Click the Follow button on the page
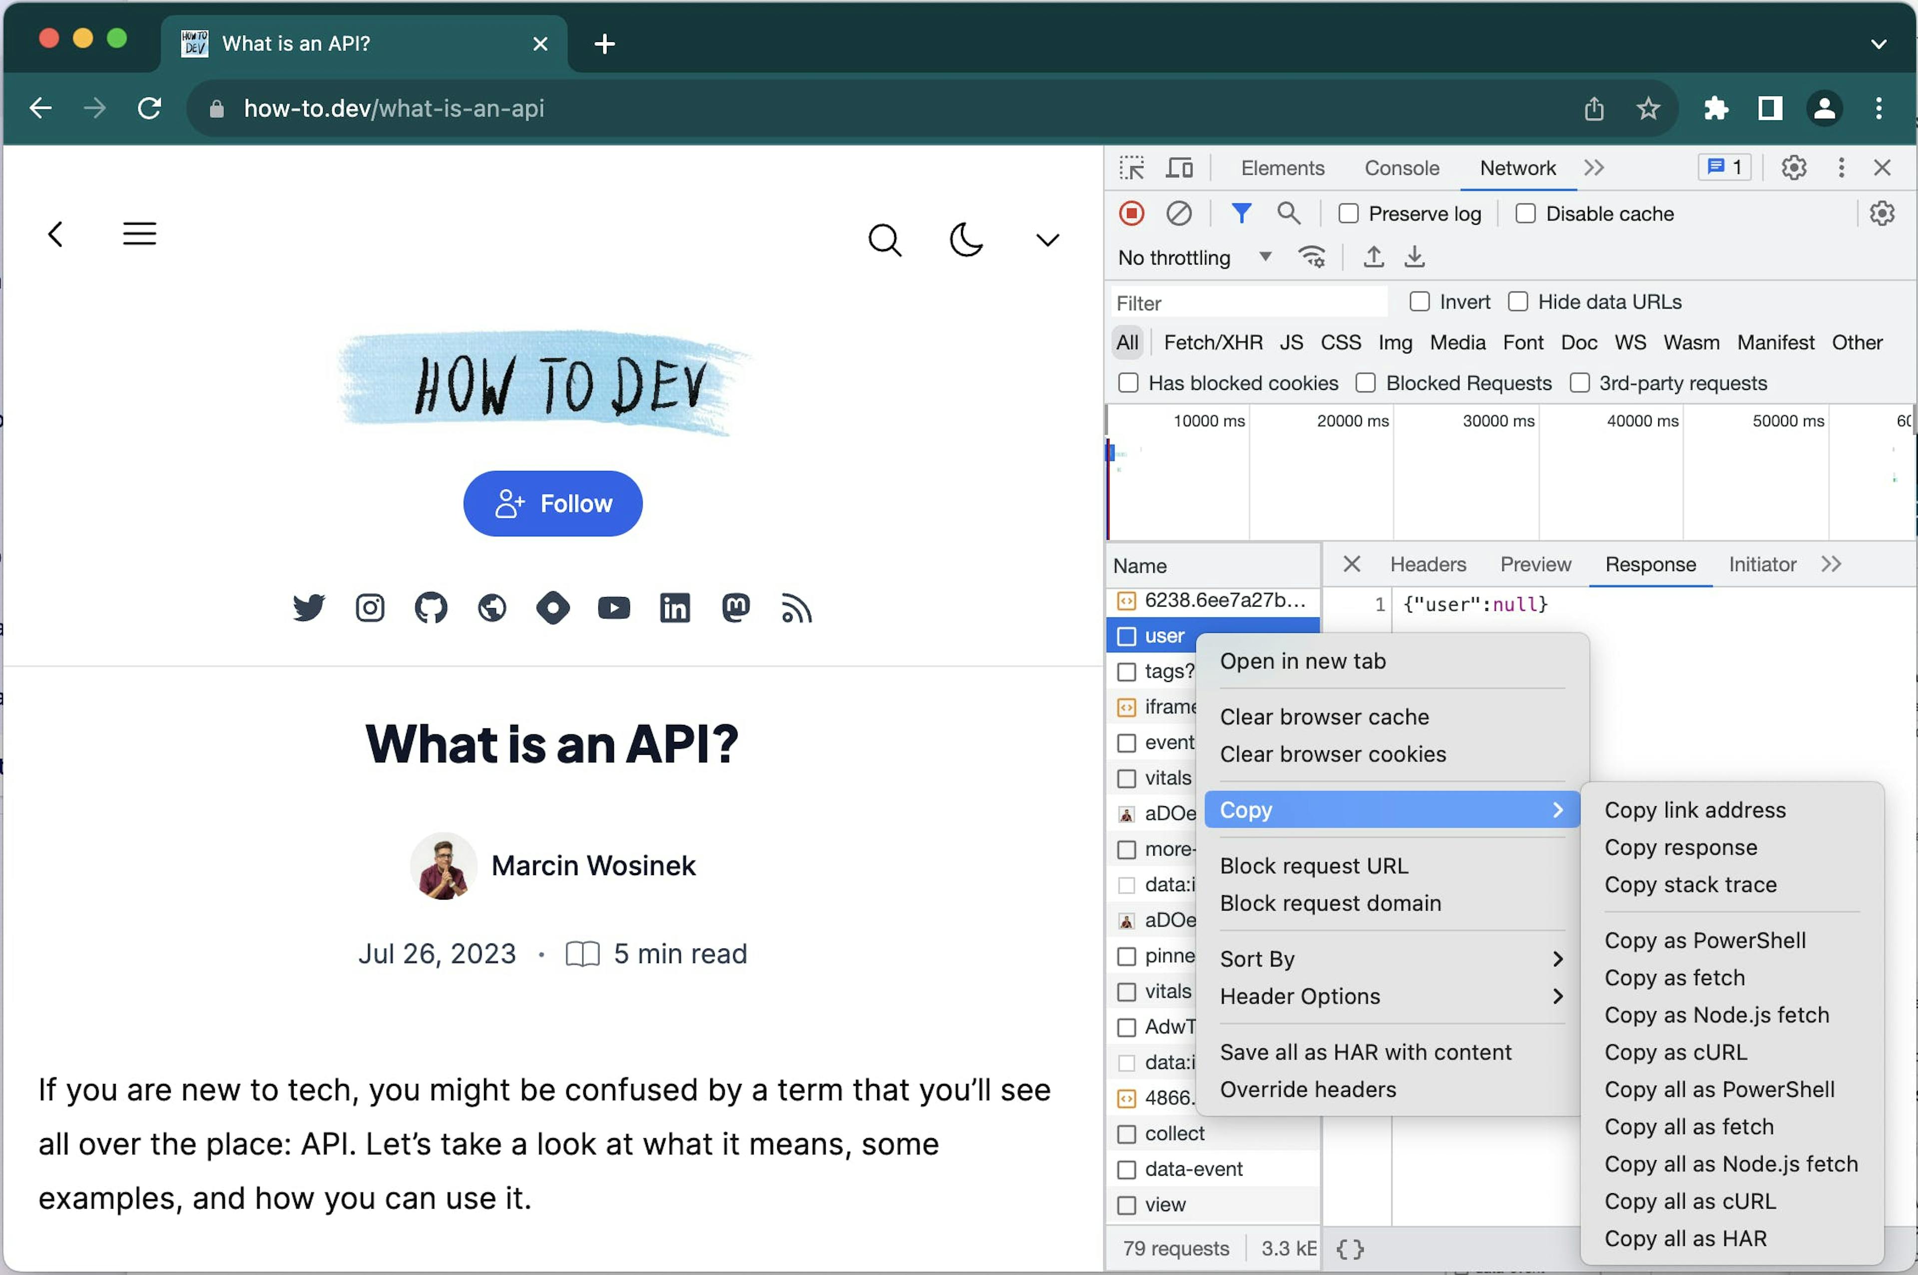This screenshot has width=1918, height=1275. [x=552, y=502]
